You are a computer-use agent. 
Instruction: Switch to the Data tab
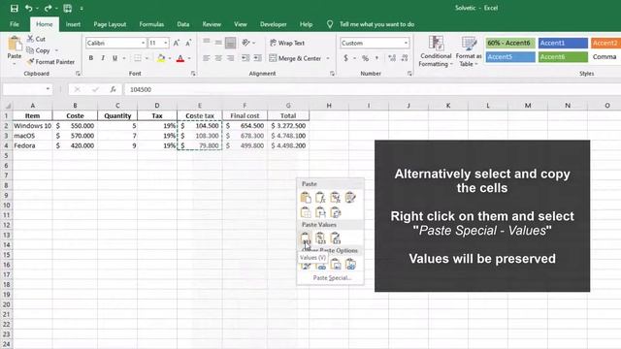[x=183, y=24]
